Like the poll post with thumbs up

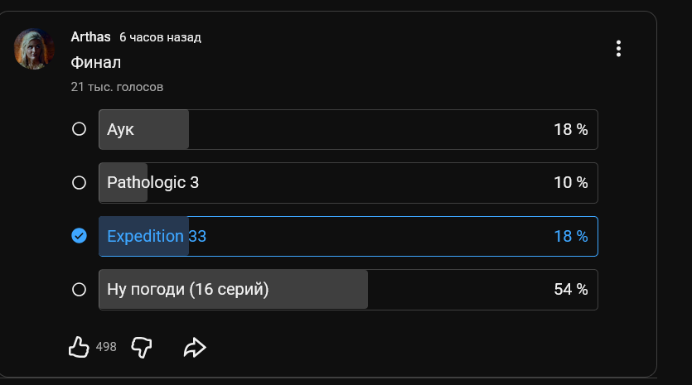coord(79,348)
